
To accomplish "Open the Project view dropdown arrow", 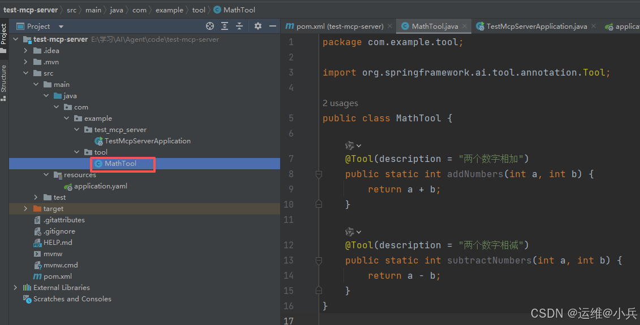I will 61,27.
